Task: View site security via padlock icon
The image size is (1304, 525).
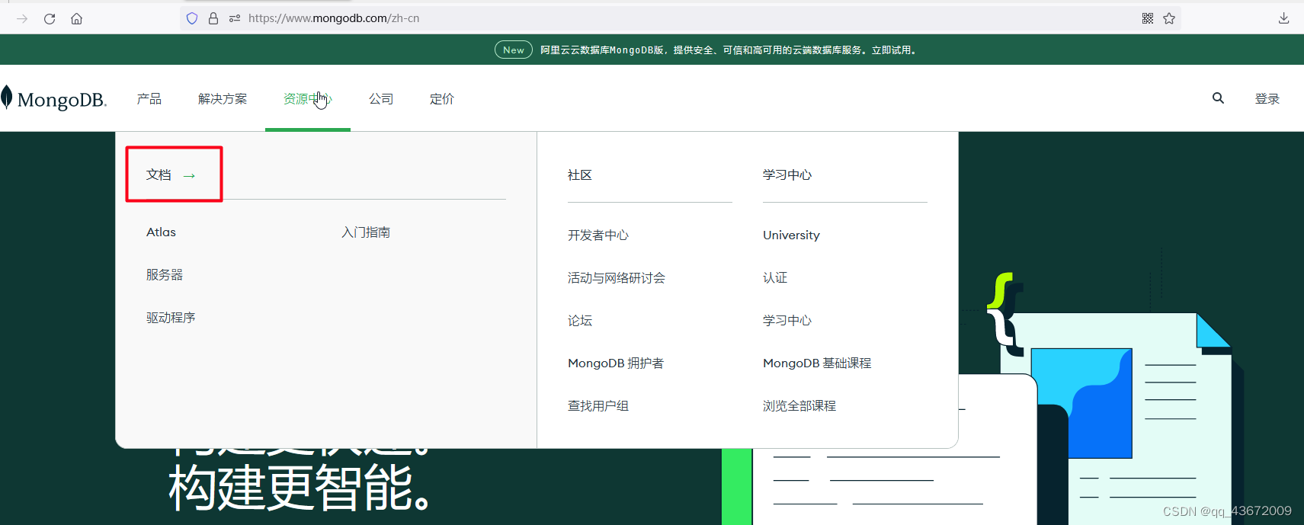Action: coord(213,18)
